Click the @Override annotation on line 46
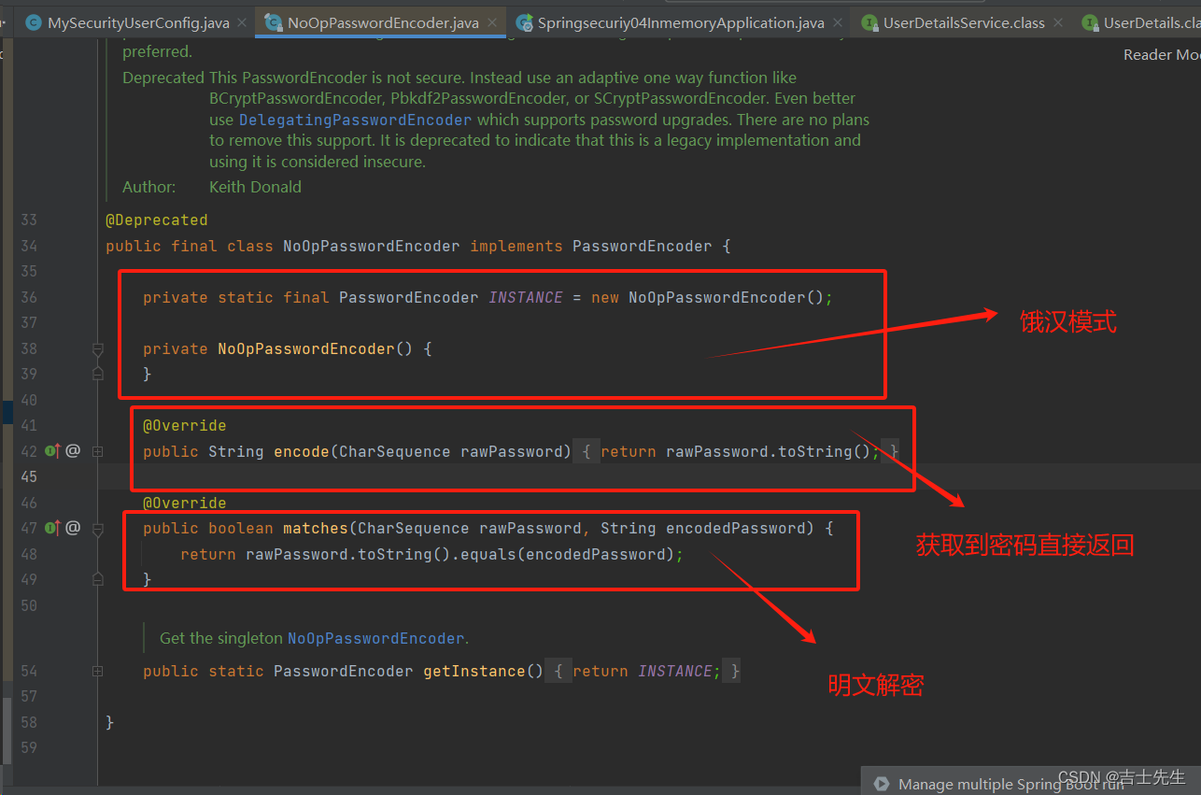The width and height of the screenshot is (1201, 795). tap(185, 504)
